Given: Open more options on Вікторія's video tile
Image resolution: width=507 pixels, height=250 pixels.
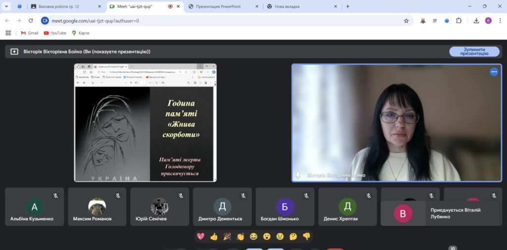Looking at the screenshot, I should pos(494,72).
